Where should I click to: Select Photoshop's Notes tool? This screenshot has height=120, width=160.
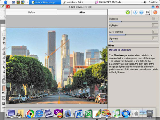pyautogui.click(x=4, y=77)
